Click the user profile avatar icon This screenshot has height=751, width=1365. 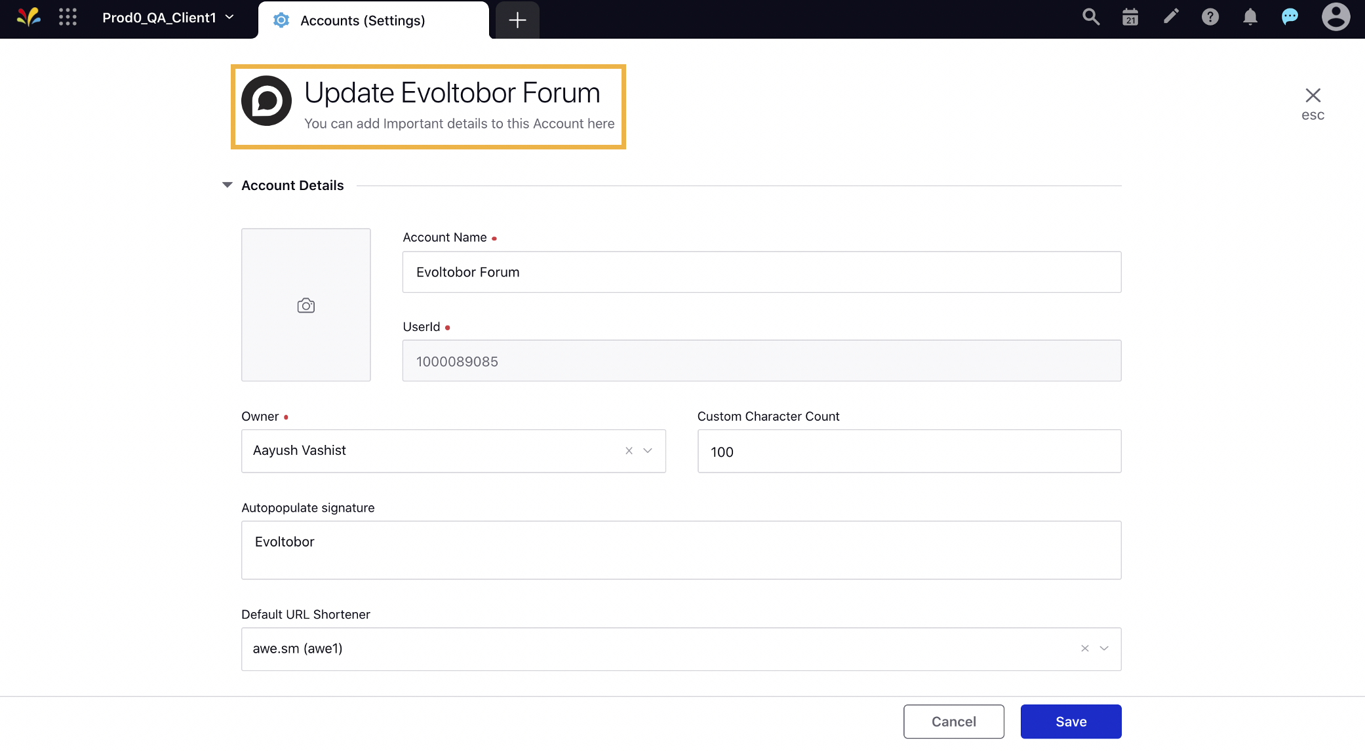click(1334, 16)
